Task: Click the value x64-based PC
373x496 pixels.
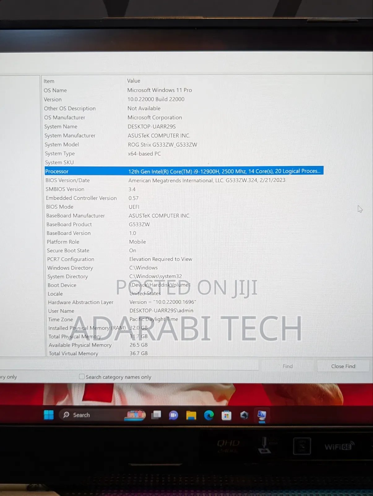Action: [x=144, y=153]
